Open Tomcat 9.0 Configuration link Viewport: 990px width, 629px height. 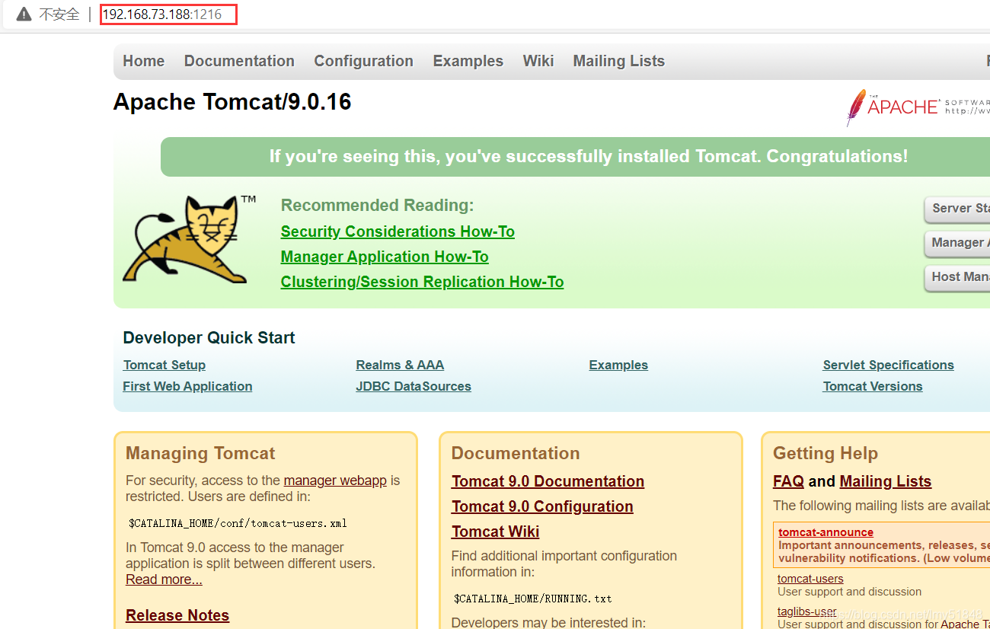tap(542, 506)
